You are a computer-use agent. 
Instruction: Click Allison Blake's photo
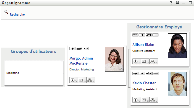(177, 46)
